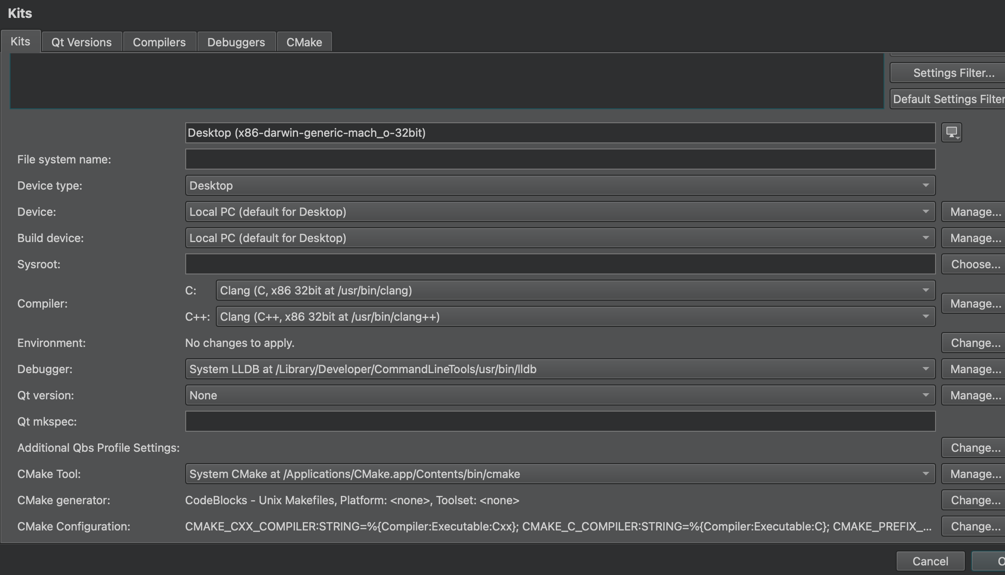This screenshot has width=1005, height=575.
Task: Click the kit name field
Action: [560, 133]
